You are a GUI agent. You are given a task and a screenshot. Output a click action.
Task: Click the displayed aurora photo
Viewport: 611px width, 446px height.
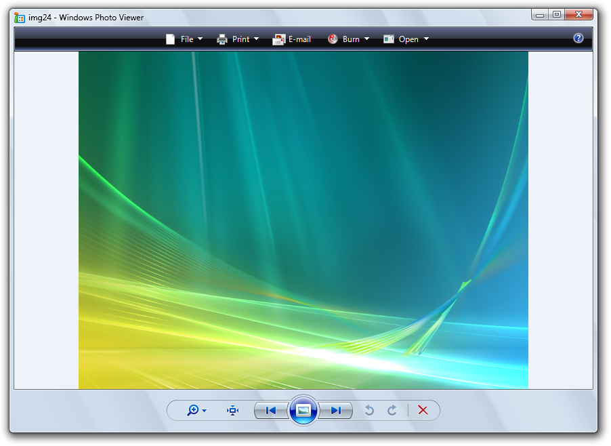click(x=303, y=220)
